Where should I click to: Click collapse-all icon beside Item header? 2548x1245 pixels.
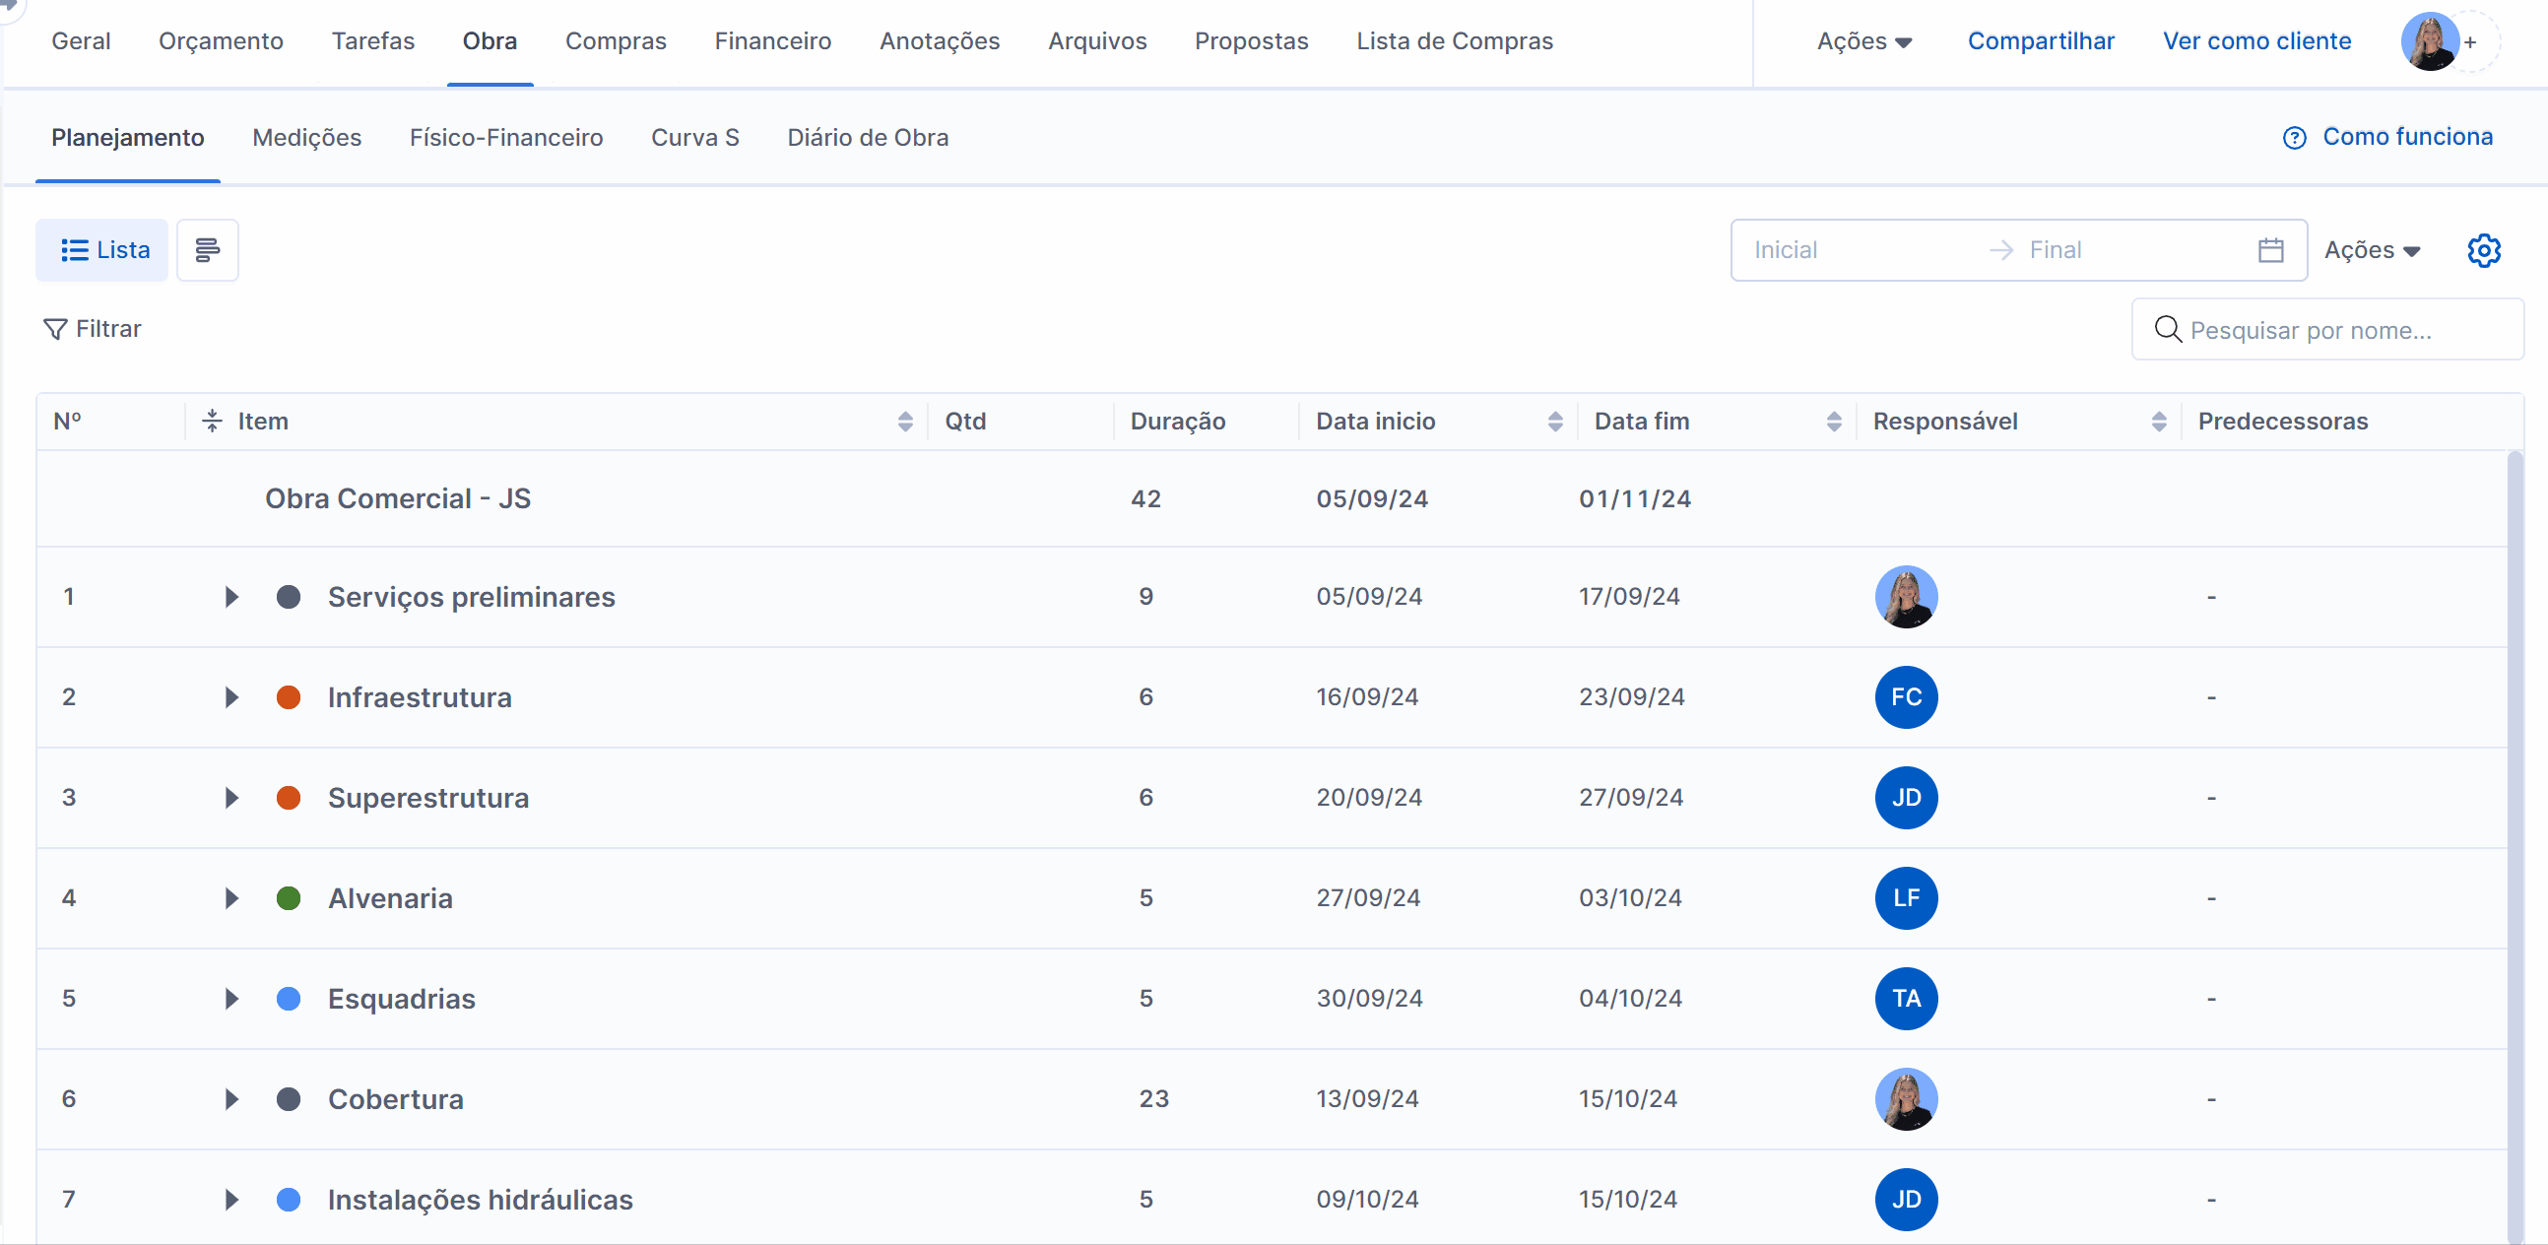click(212, 422)
